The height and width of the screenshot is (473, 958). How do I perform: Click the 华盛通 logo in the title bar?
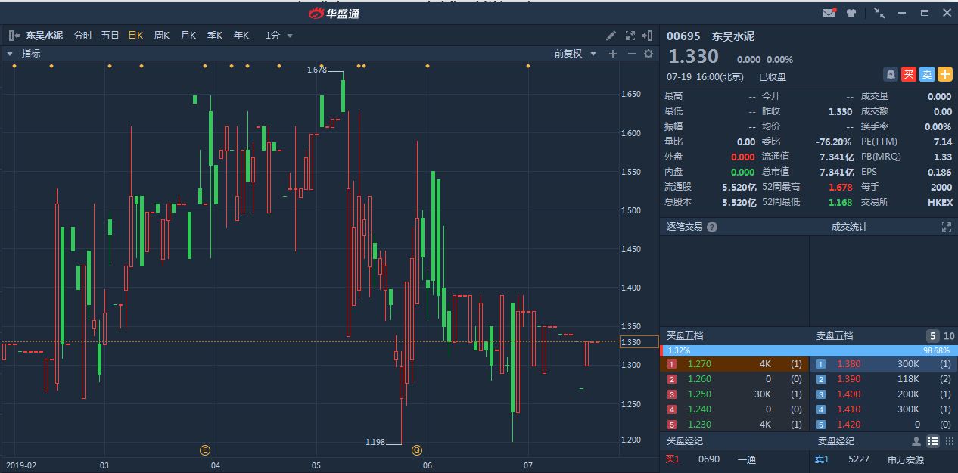(334, 13)
